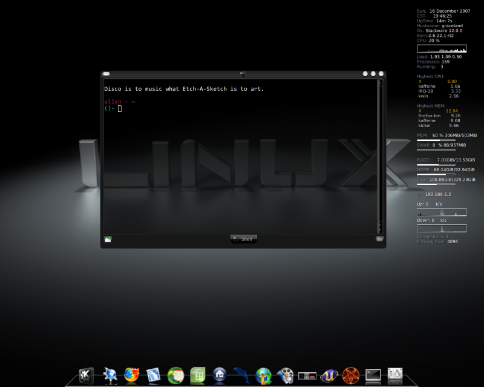This screenshot has width=484, height=387.
Task: Click the Disco is to music fortune line
Action: pyautogui.click(x=184, y=89)
